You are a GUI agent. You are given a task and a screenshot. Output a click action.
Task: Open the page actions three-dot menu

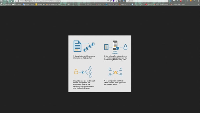[108, 1]
